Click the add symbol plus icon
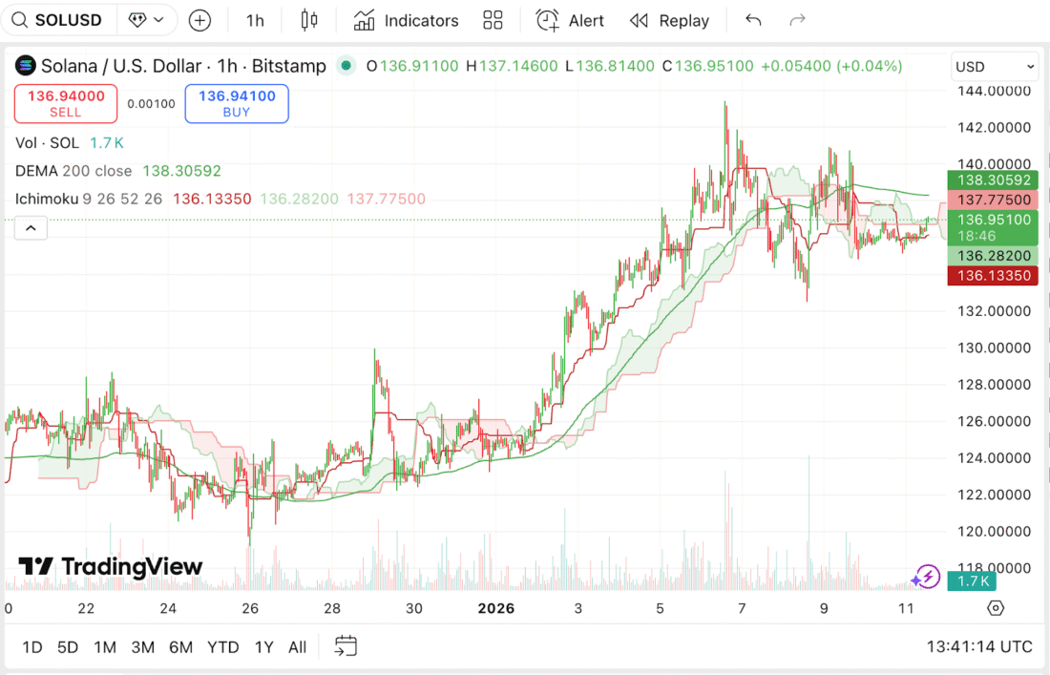The height and width of the screenshot is (675, 1050). pos(199,21)
